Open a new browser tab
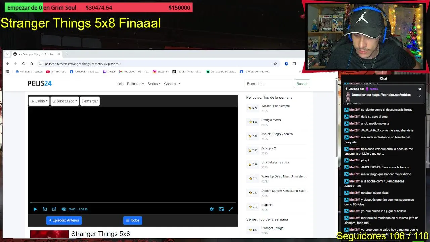The width and height of the screenshot is (430, 242). pyautogui.click(x=67, y=54)
